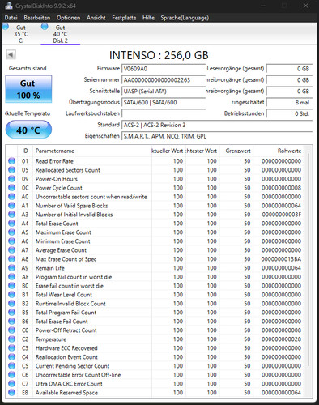Click the Firmware field V0609A0
The image size is (319, 405).
pos(164,69)
